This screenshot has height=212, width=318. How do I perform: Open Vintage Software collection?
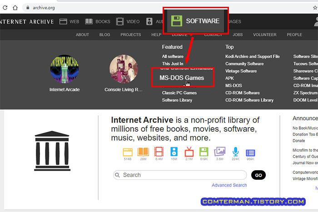coord(241,71)
